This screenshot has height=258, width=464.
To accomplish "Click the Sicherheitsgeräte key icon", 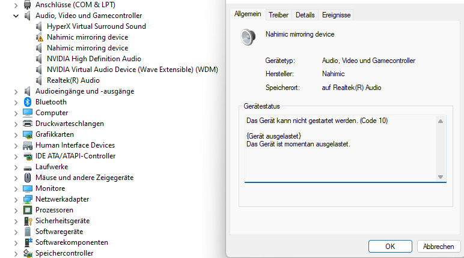I will coord(28,221).
